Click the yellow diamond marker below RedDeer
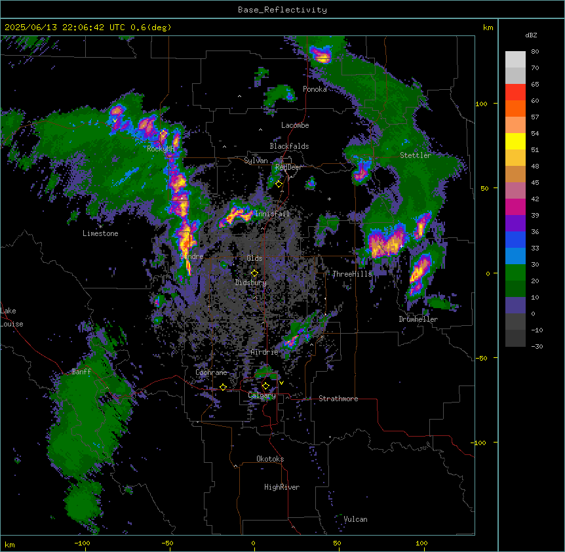The height and width of the screenshot is (552, 565). coord(279,184)
